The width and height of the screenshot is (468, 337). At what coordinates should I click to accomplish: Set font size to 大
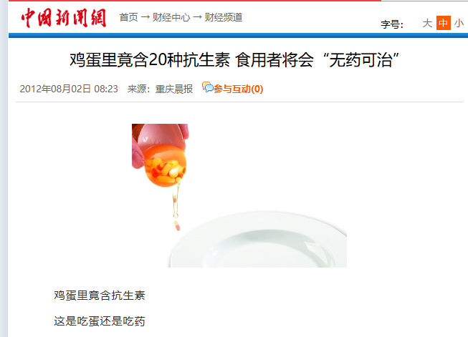pyautogui.click(x=427, y=23)
